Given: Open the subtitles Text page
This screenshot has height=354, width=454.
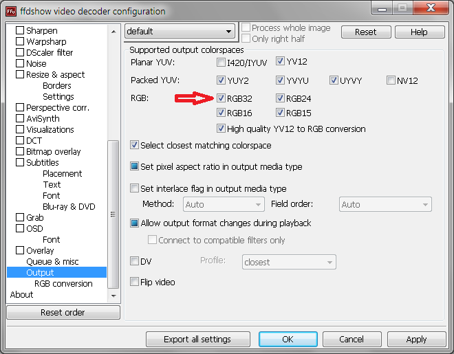Looking at the screenshot, I should (52, 184).
